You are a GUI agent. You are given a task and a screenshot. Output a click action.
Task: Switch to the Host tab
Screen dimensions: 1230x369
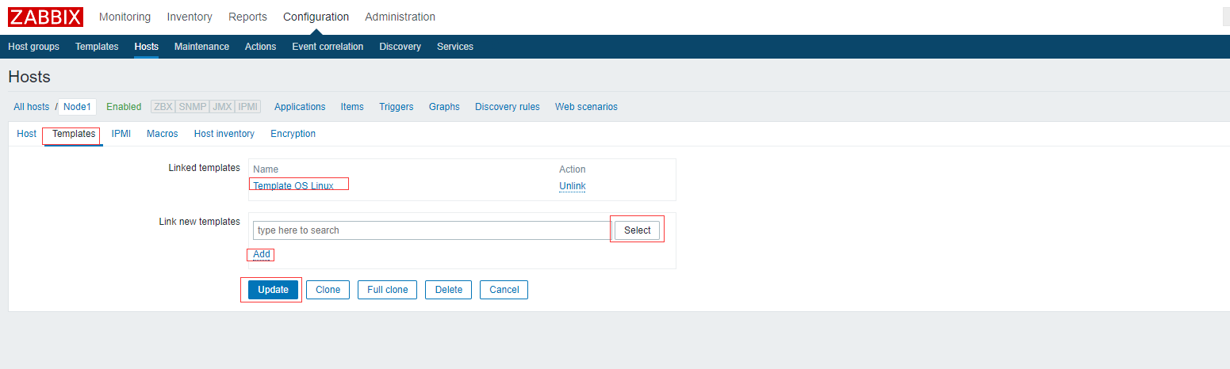click(27, 134)
